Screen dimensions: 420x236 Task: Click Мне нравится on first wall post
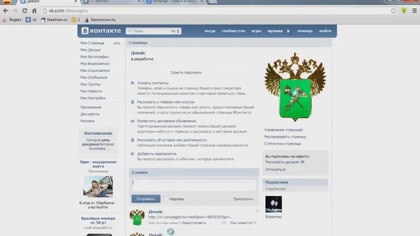coord(243,223)
